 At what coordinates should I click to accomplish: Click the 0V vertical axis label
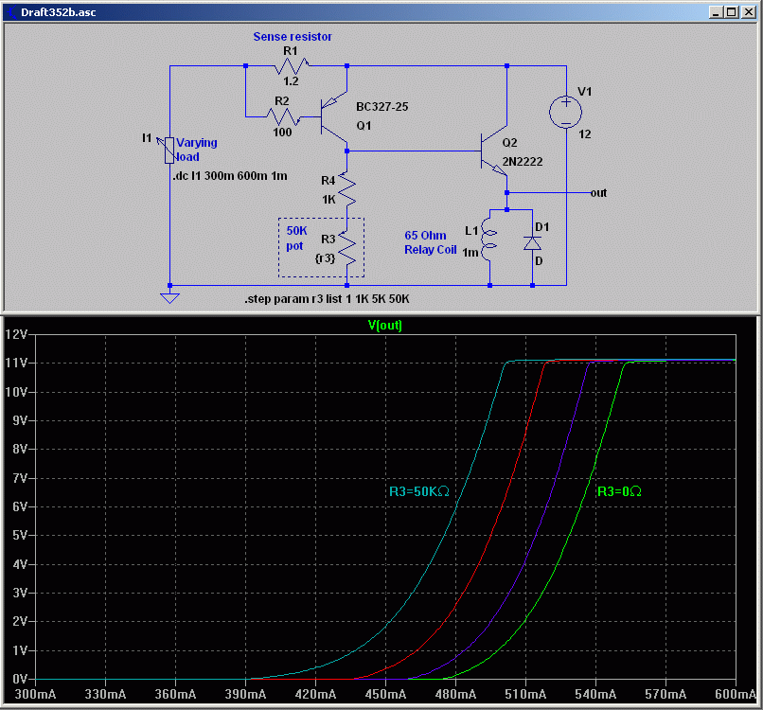[20, 679]
